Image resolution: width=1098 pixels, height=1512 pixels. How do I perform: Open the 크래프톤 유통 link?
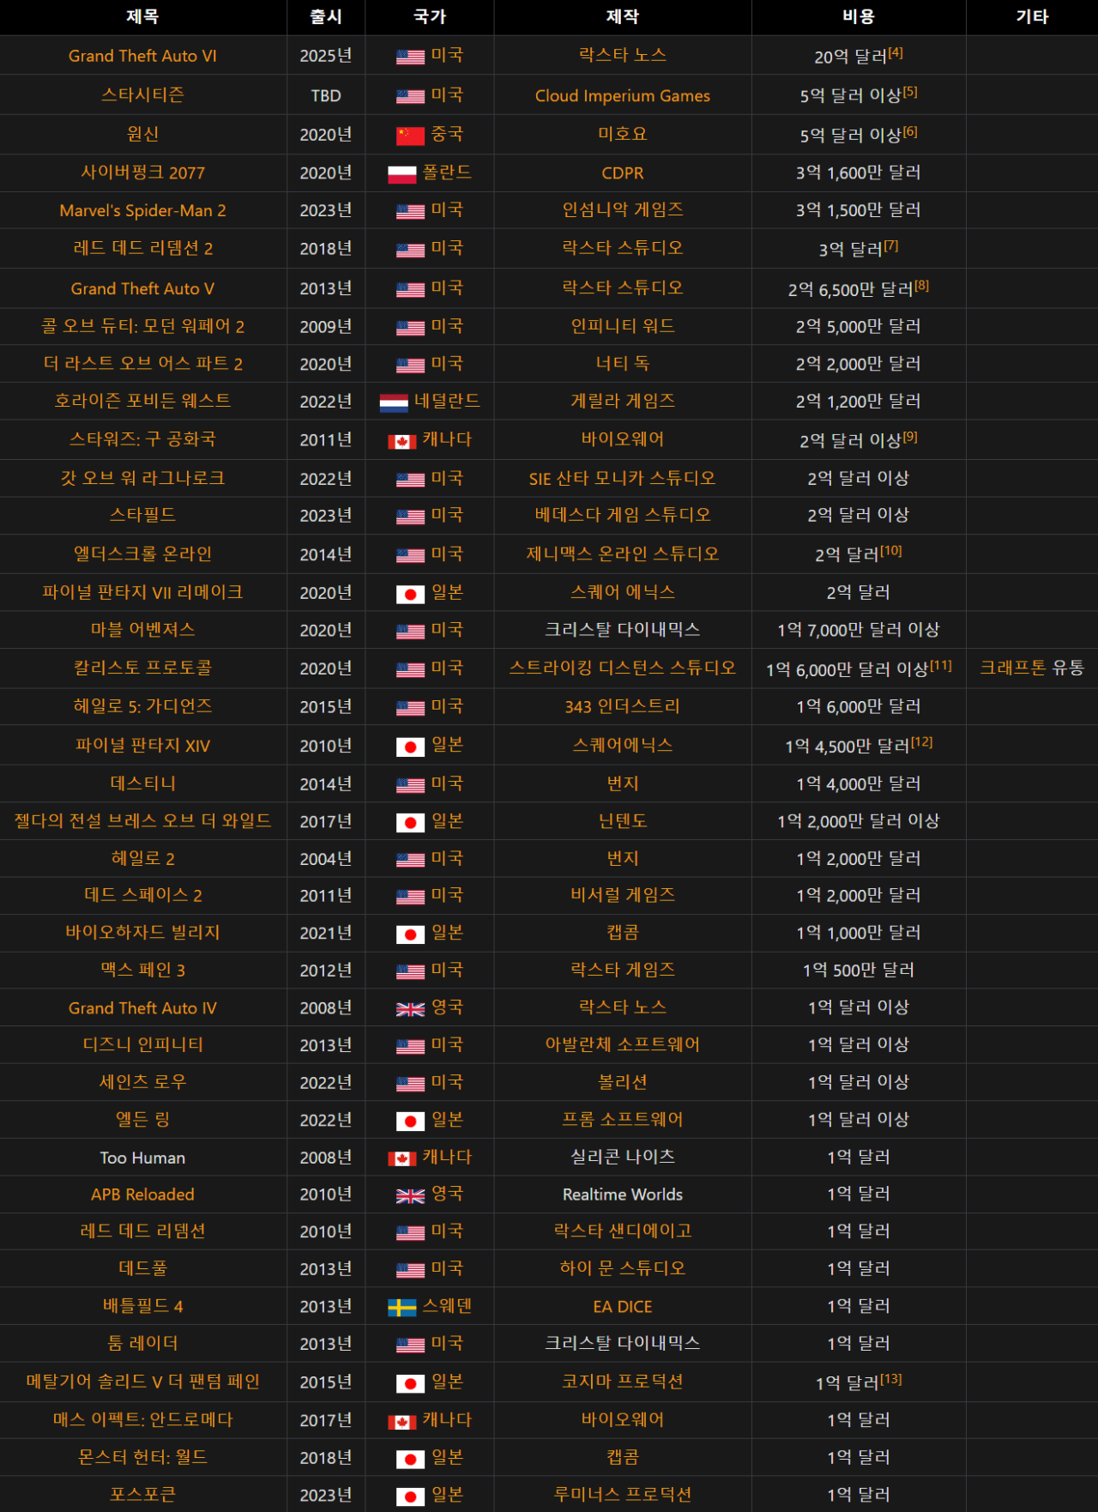[x=1032, y=668]
